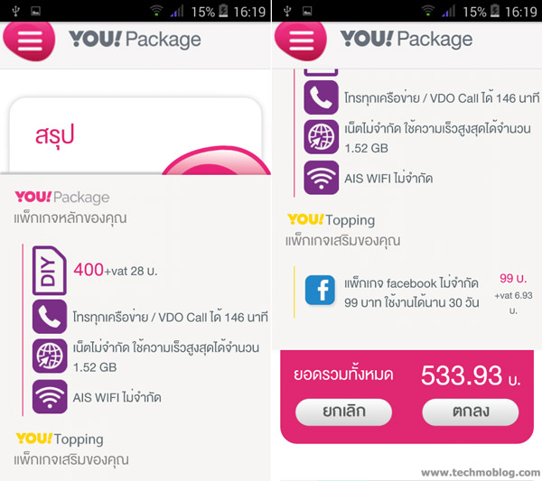
Task: Tap the Facebook package icon
Action: coord(320,291)
